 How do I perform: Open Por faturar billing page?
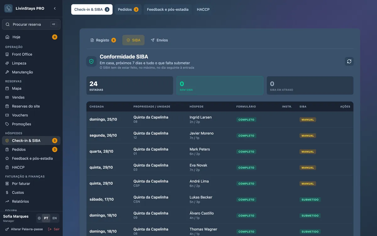click(31, 183)
